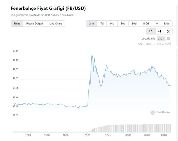Choose the 90d time range
Screen dimensions: 178x141
click(x=134, y=24)
